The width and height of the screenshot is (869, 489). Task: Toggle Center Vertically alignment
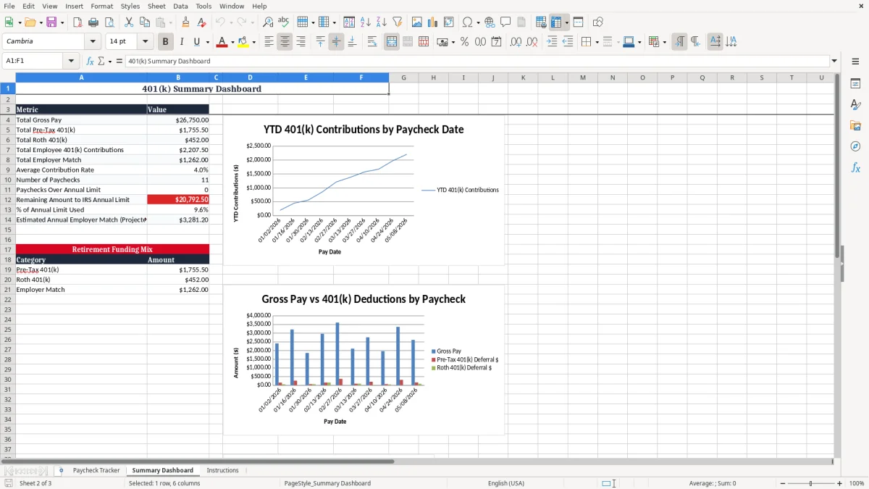coord(336,42)
